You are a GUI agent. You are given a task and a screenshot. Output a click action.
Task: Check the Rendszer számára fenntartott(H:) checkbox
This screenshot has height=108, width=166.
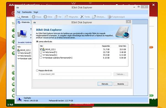41,58
